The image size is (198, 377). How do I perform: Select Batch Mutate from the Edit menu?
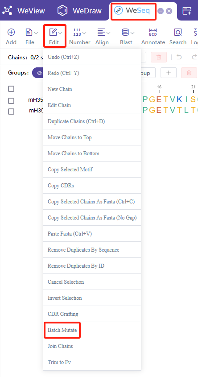point(62,330)
